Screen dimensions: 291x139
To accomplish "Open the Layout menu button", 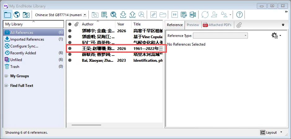I will 271,132.
